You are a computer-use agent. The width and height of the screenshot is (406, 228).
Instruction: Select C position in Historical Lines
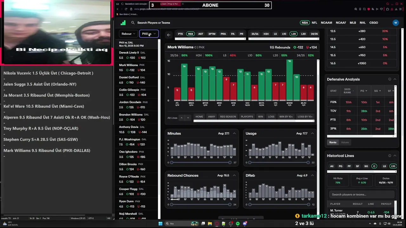pos(374,166)
